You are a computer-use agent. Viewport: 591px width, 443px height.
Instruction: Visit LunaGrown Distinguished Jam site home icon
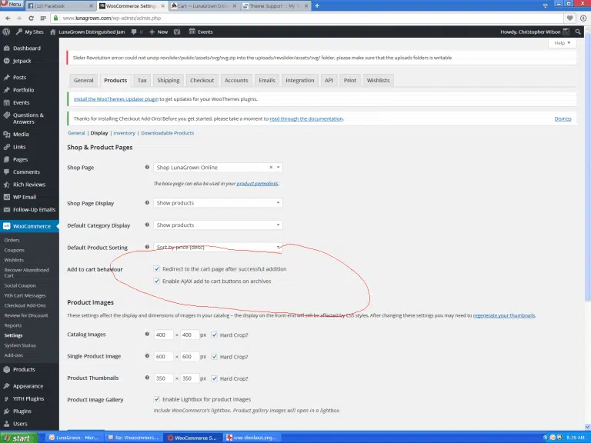pyautogui.click(x=53, y=32)
